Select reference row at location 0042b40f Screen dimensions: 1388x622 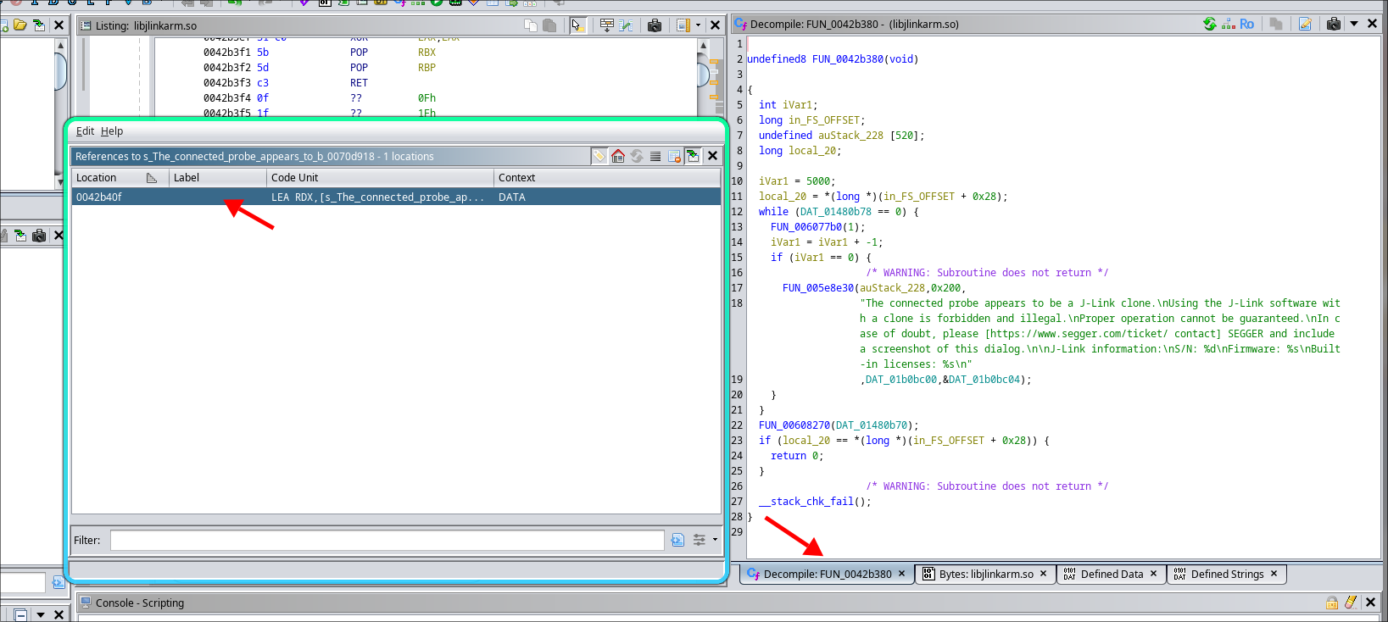click(x=99, y=197)
